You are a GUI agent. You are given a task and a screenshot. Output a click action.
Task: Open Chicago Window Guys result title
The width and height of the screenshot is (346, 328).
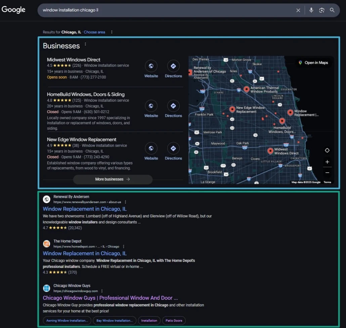point(110,298)
